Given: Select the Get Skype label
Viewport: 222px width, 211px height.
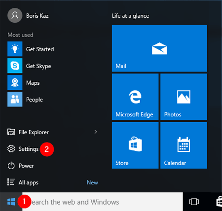Looking at the screenshot, I should (38, 66).
